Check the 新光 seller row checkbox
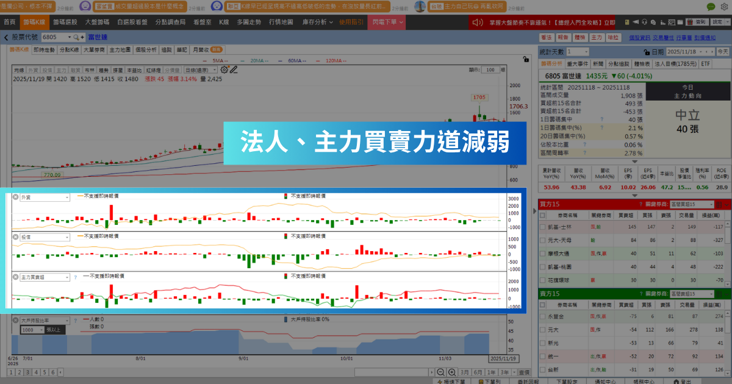 542,343
